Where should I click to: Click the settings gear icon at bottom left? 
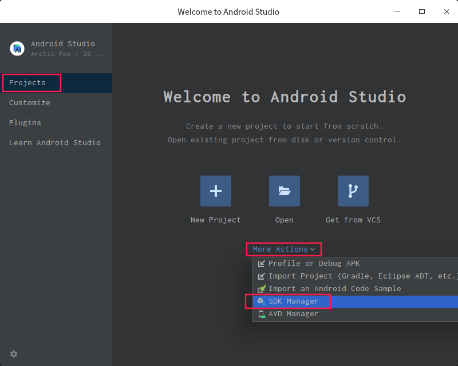[14, 354]
